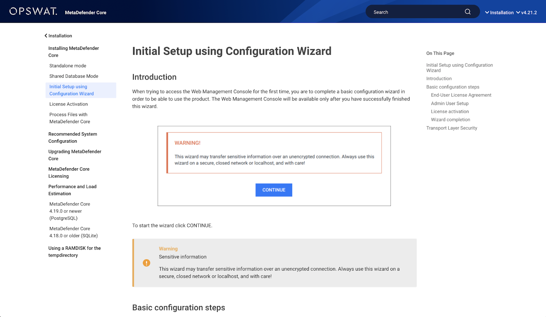Click the CONTINUE button in the wizard image

pyautogui.click(x=274, y=190)
